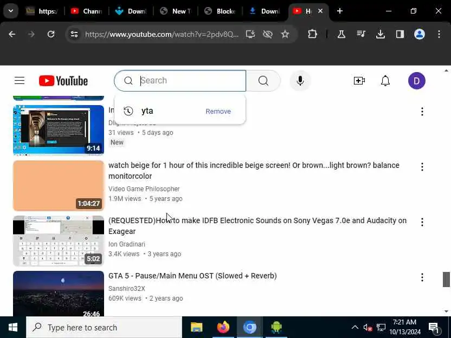Image resolution: width=451 pixels, height=338 pixels.
Task: Click the muted volume tray icon
Action: click(x=368, y=327)
